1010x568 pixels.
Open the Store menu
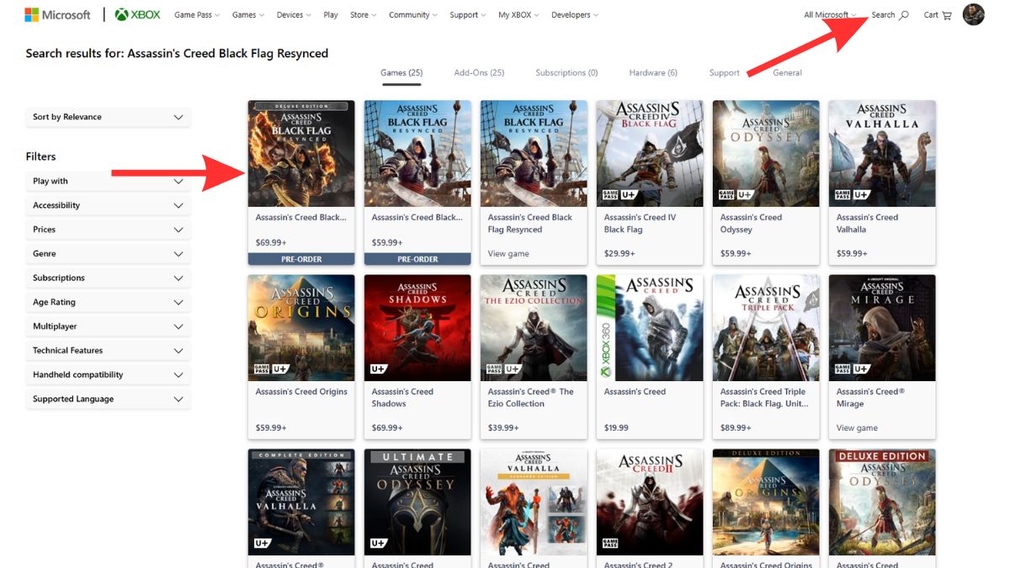363,15
